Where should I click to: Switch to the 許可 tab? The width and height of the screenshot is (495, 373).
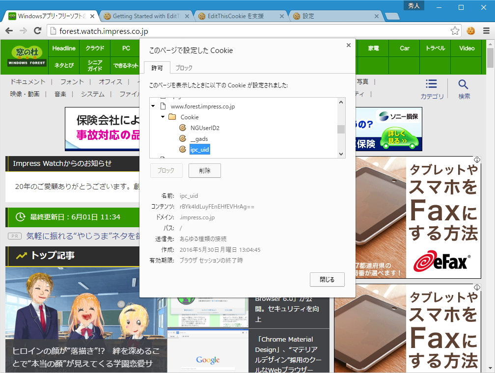(x=157, y=68)
